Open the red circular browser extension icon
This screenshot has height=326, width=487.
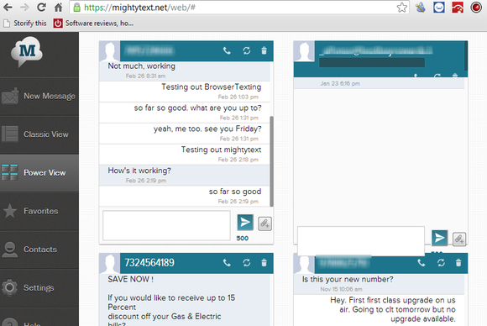click(x=475, y=8)
